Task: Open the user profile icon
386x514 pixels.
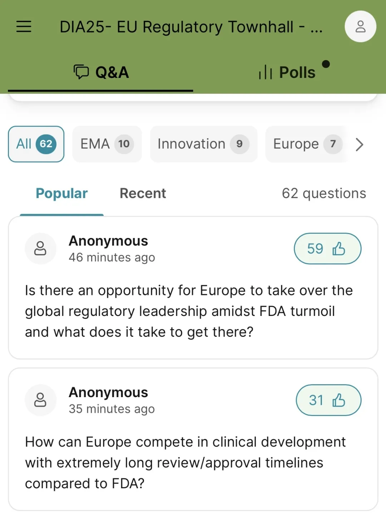Action: point(360,26)
